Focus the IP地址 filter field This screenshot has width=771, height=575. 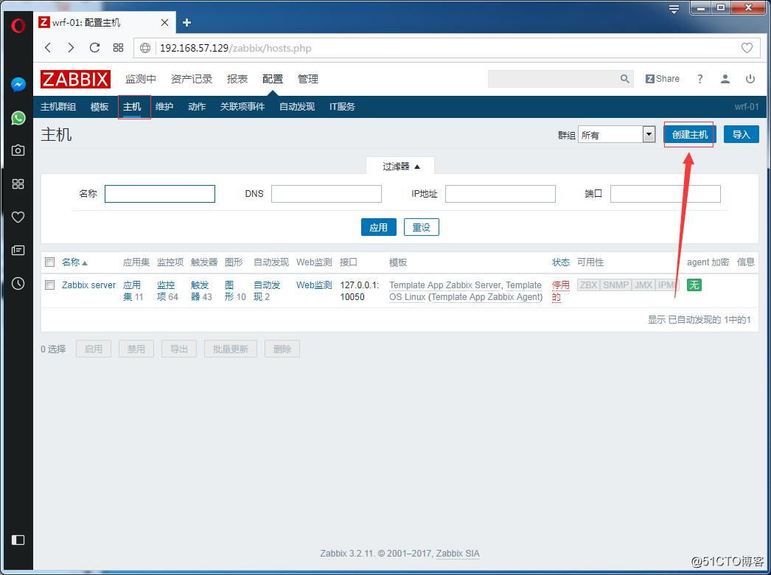500,193
